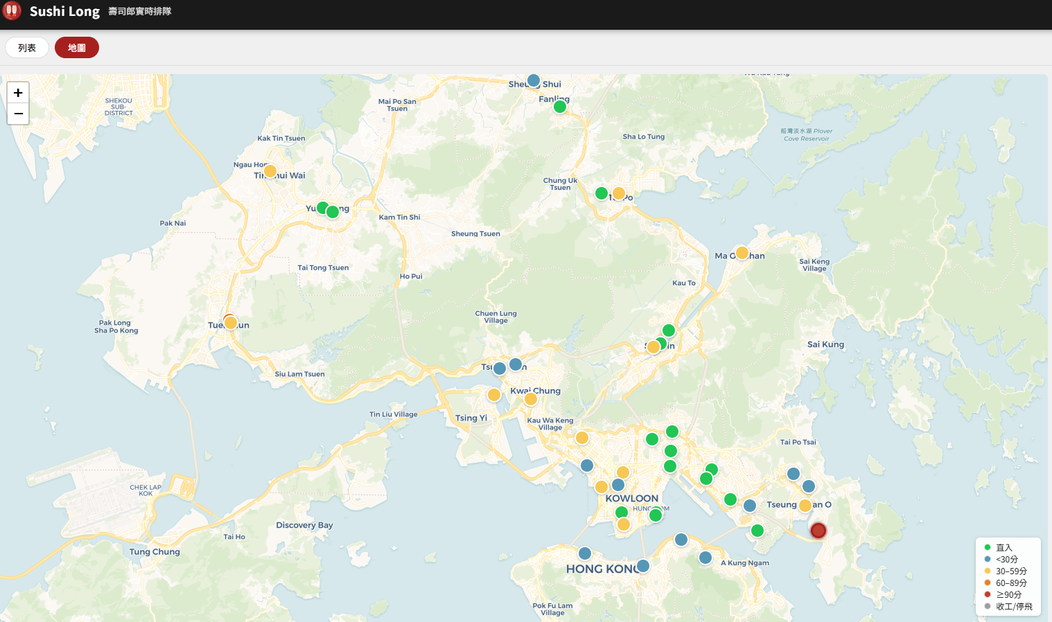
Task: Open the yellow marker at Ma On Shan
Action: tap(742, 253)
